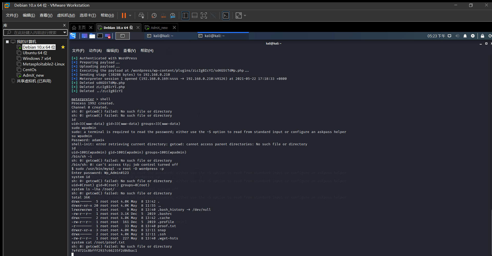Close the 主页 tab

tap(91, 27)
